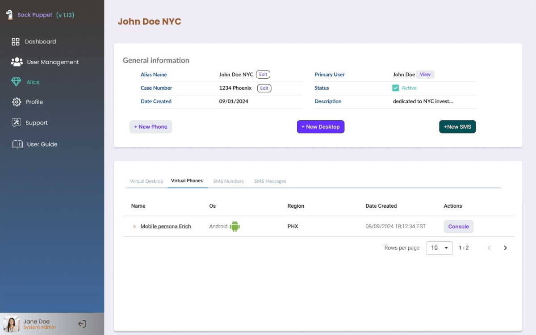This screenshot has width=536, height=335.
Task: Switch to the Virtual Desktop tab
Action: click(x=147, y=181)
